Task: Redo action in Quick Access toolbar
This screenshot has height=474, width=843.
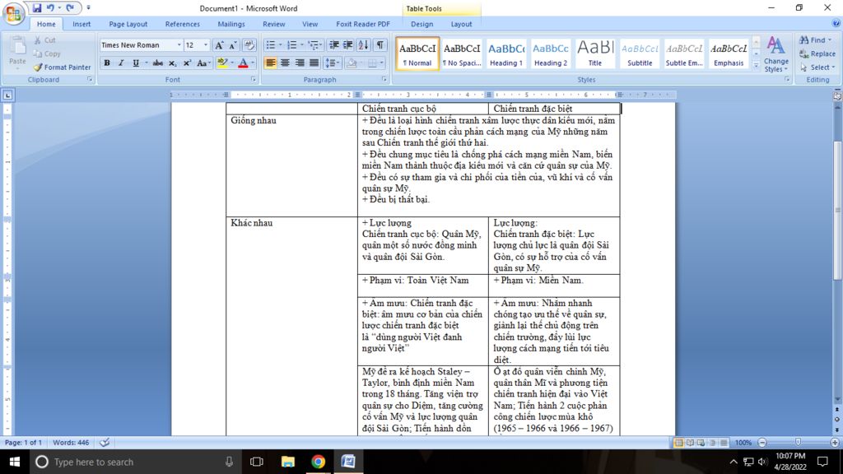Action: coord(70,8)
